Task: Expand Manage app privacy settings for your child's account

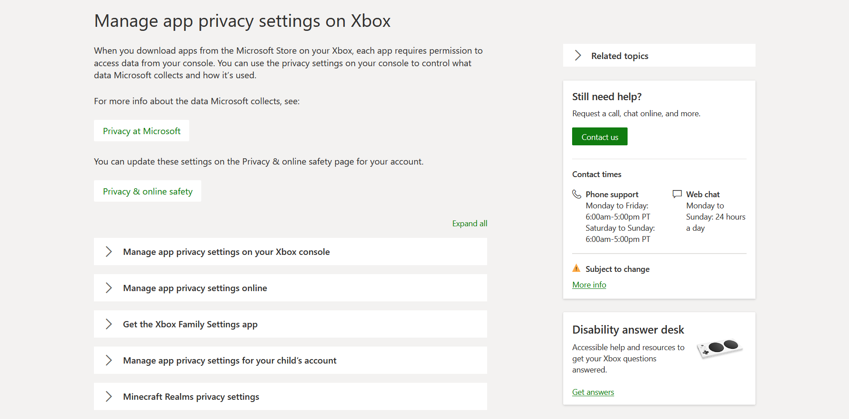Action: coord(290,360)
